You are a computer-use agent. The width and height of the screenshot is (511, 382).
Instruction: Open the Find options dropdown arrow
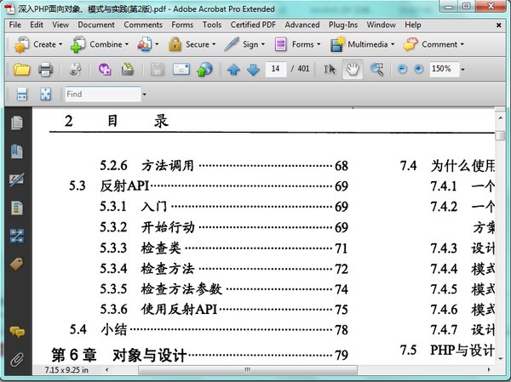tap(145, 94)
